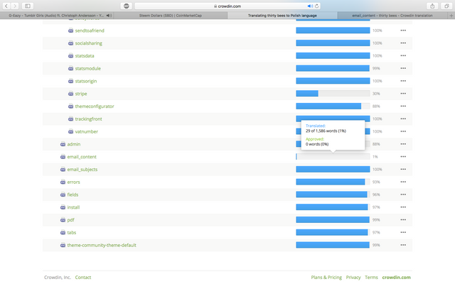Open the statsmodule file link

click(88, 68)
